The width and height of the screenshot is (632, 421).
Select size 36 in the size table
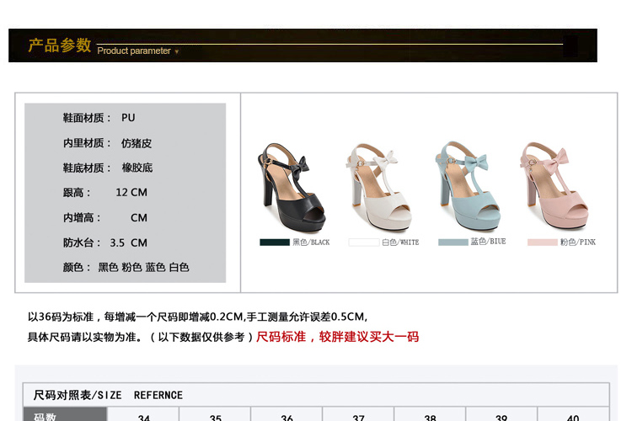[287, 417]
